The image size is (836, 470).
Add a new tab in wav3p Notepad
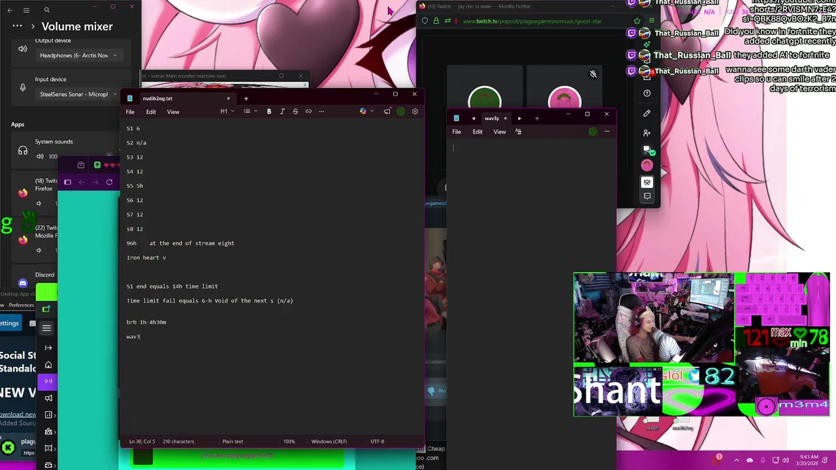[537, 118]
